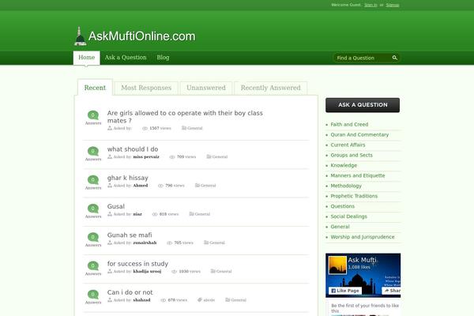The width and height of the screenshot is (474, 316).
Task: Open Questions category in sidebar
Action: coord(343,206)
